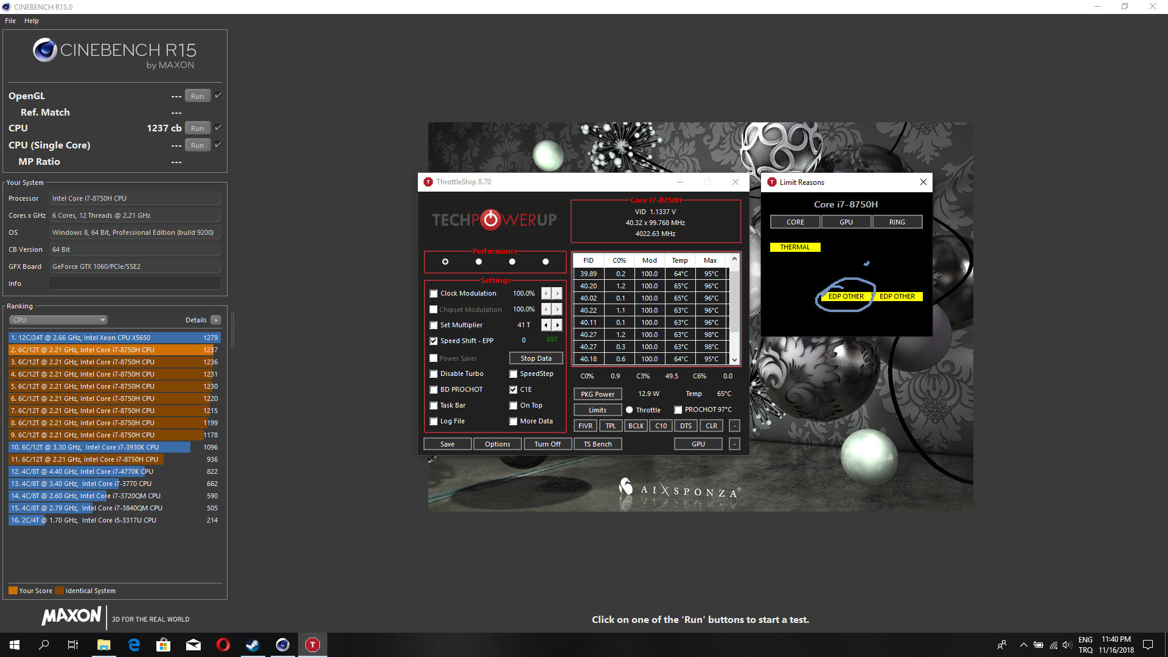Open People icon in system tray
This screenshot has width=1168, height=657.
tap(1001, 645)
